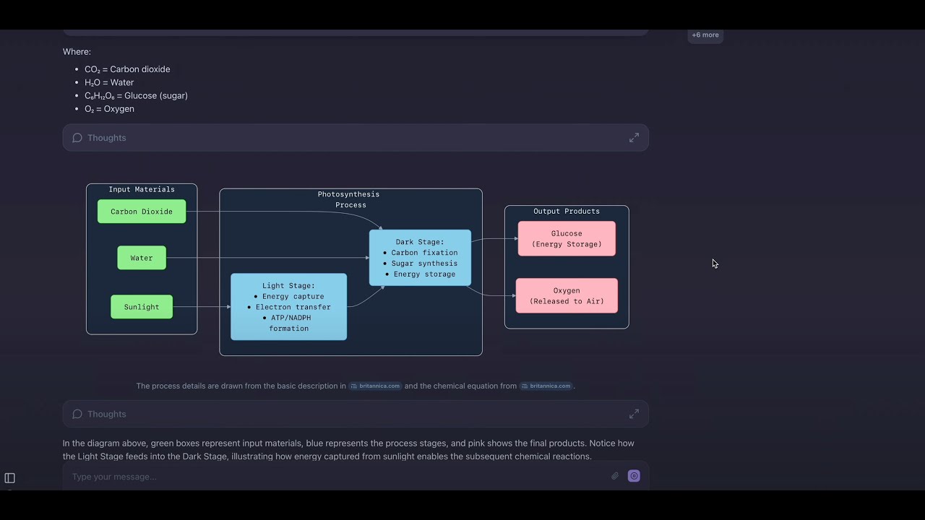The width and height of the screenshot is (925, 520).
Task: Click the Sunlight input box
Action: pyautogui.click(x=142, y=307)
